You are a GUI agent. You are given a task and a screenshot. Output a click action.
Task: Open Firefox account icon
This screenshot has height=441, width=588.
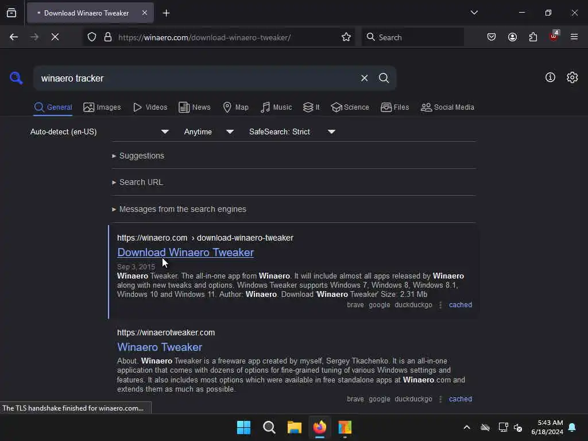pyautogui.click(x=512, y=37)
